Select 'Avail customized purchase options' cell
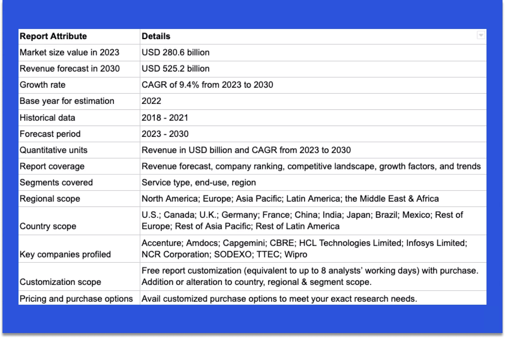 click(x=313, y=298)
